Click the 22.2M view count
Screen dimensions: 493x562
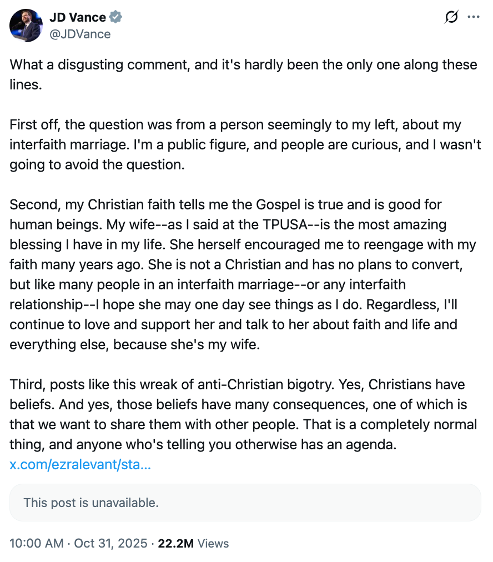[175, 543]
